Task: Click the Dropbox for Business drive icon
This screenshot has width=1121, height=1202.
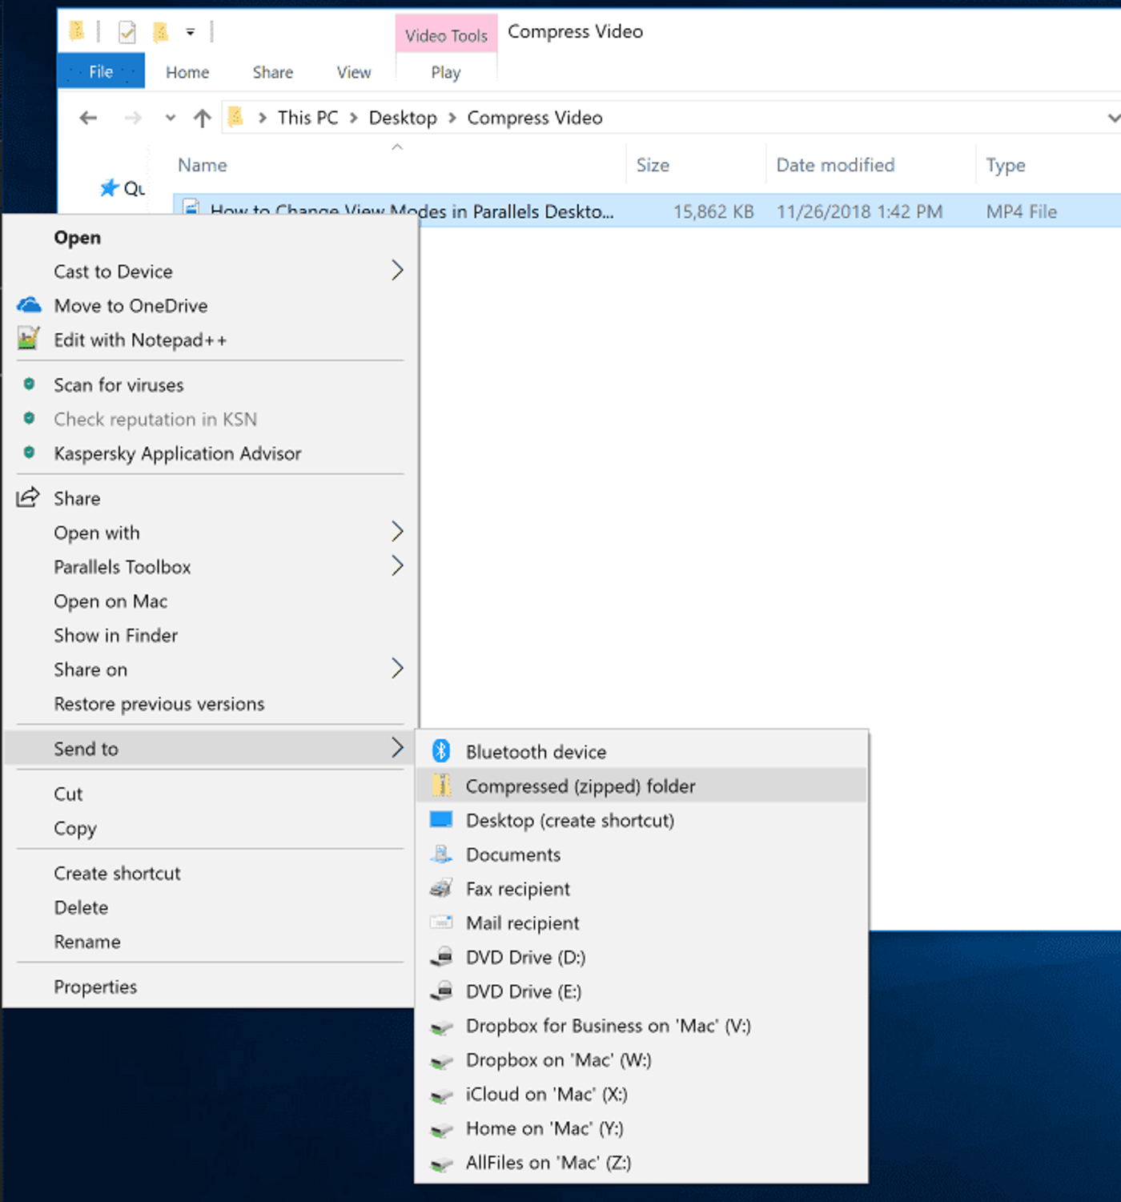Action: 442,1026
